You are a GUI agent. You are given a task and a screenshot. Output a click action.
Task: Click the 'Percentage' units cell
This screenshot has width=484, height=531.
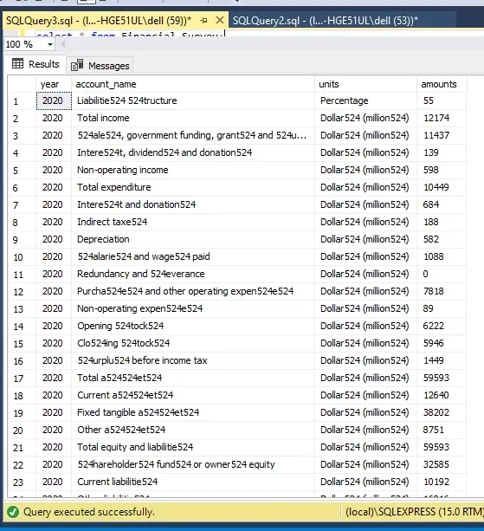point(366,101)
